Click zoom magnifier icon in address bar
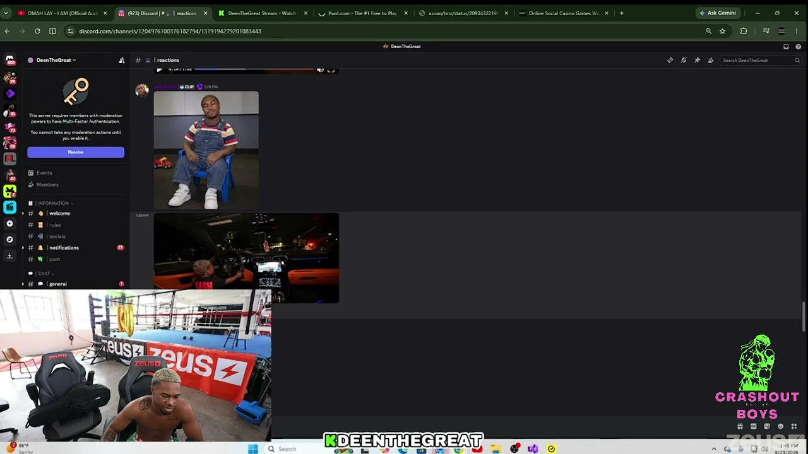The width and height of the screenshot is (808, 454). tap(709, 31)
